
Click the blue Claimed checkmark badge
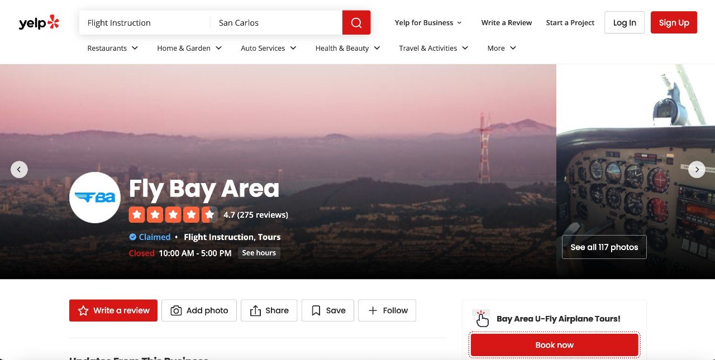(132, 237)
